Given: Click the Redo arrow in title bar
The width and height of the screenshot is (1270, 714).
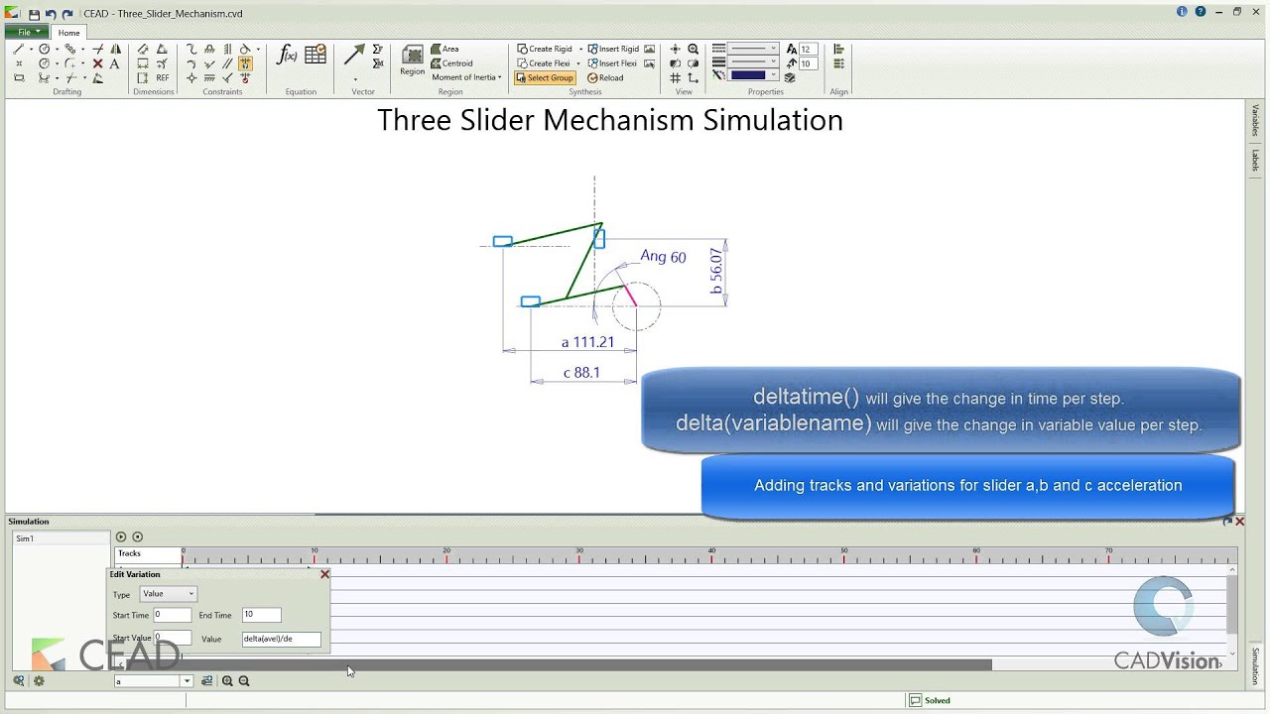Looking at the screenshot, I should point(67,14).
